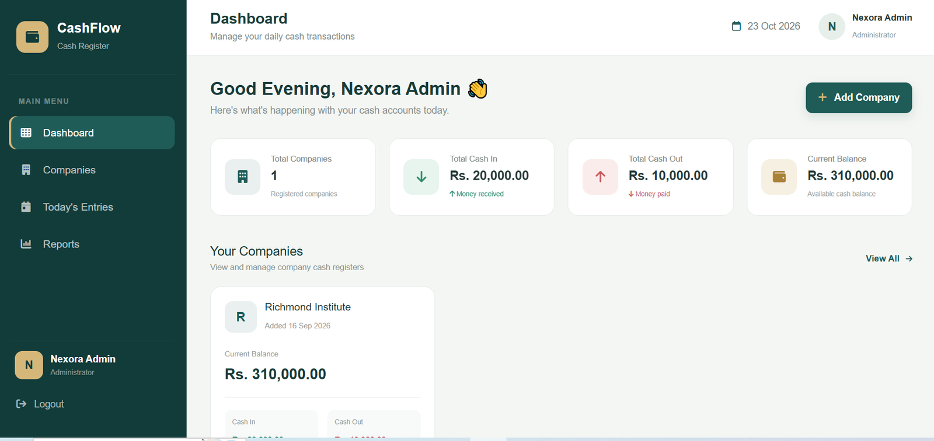Click the Total Cash In label
The width and height of the screenshot is (934, 441).
coord(473,159)
